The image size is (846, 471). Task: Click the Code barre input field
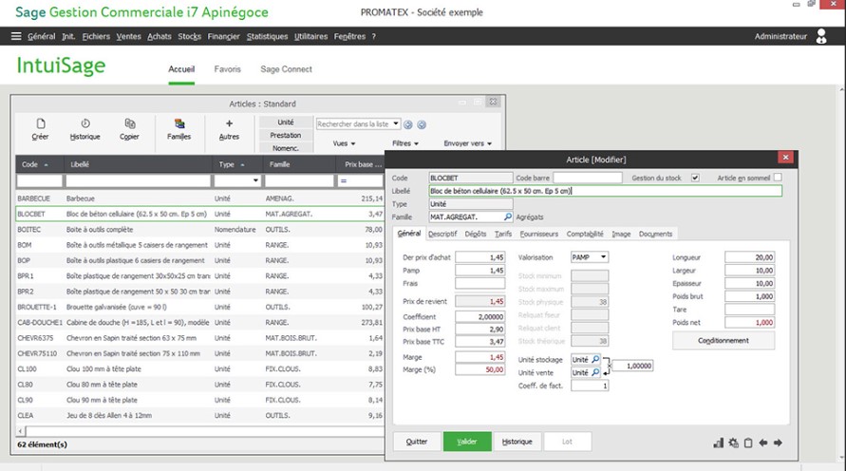click(588, 178)
